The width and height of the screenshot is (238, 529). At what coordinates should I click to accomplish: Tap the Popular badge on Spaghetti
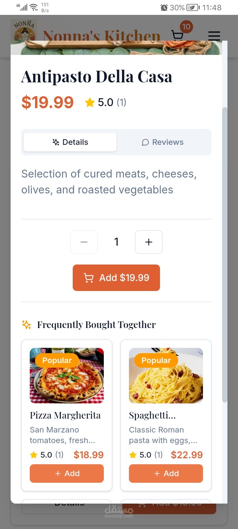[x=156, y=360]
